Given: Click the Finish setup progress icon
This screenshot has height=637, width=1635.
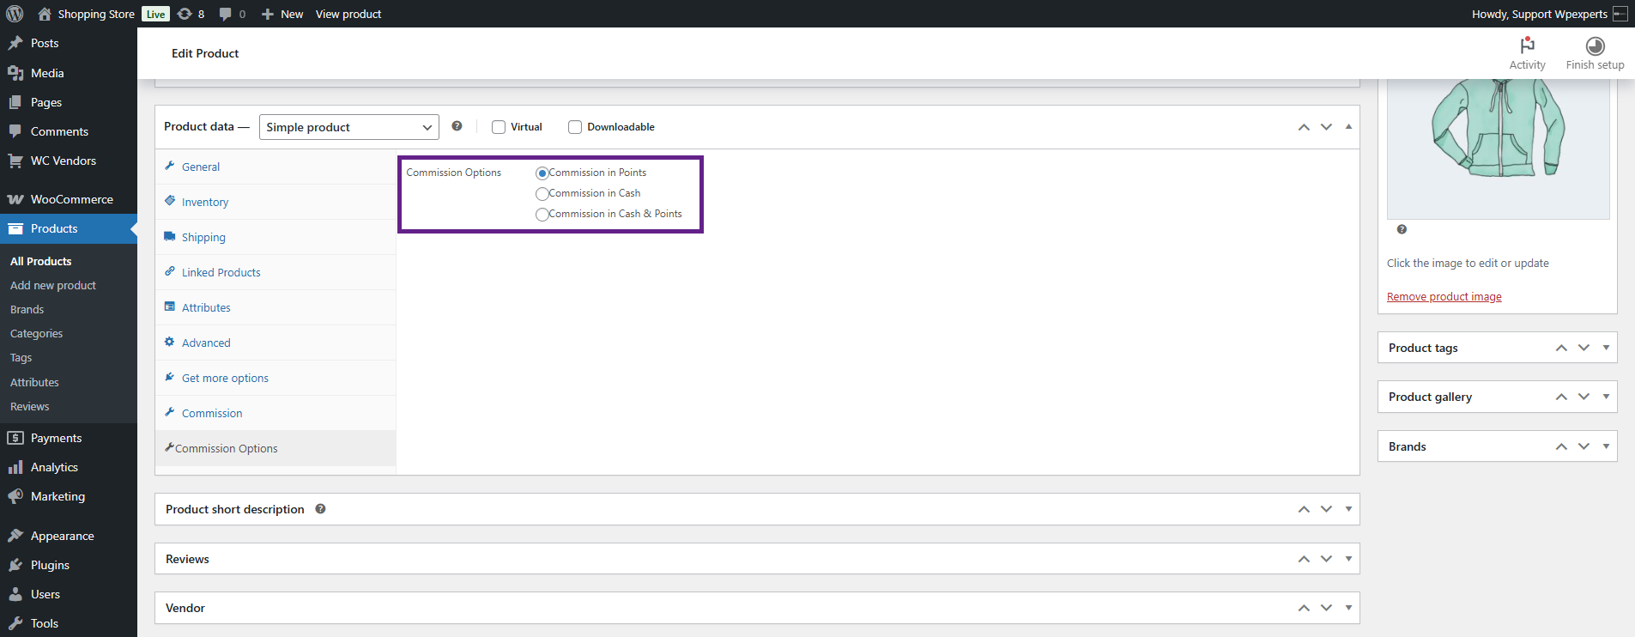Looking at the screenshot, I should click(1595, 46).
